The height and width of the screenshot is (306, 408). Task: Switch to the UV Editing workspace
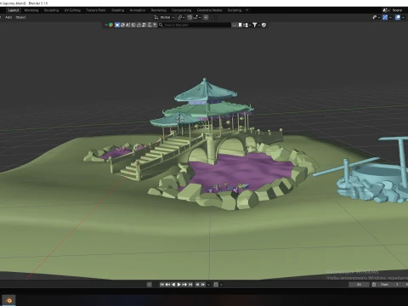(72, 10)
